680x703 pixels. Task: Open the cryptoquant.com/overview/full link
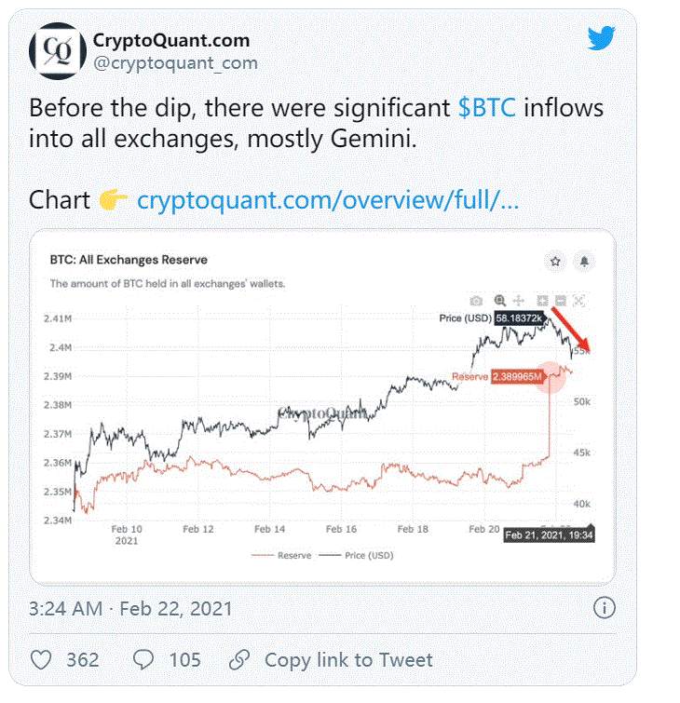click(x=328, y=200)
